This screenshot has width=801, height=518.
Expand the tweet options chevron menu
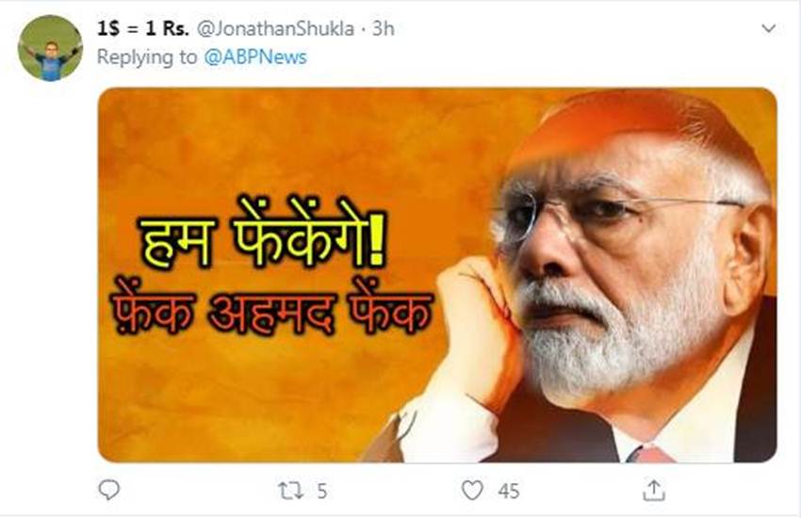[x=768, y=28]
